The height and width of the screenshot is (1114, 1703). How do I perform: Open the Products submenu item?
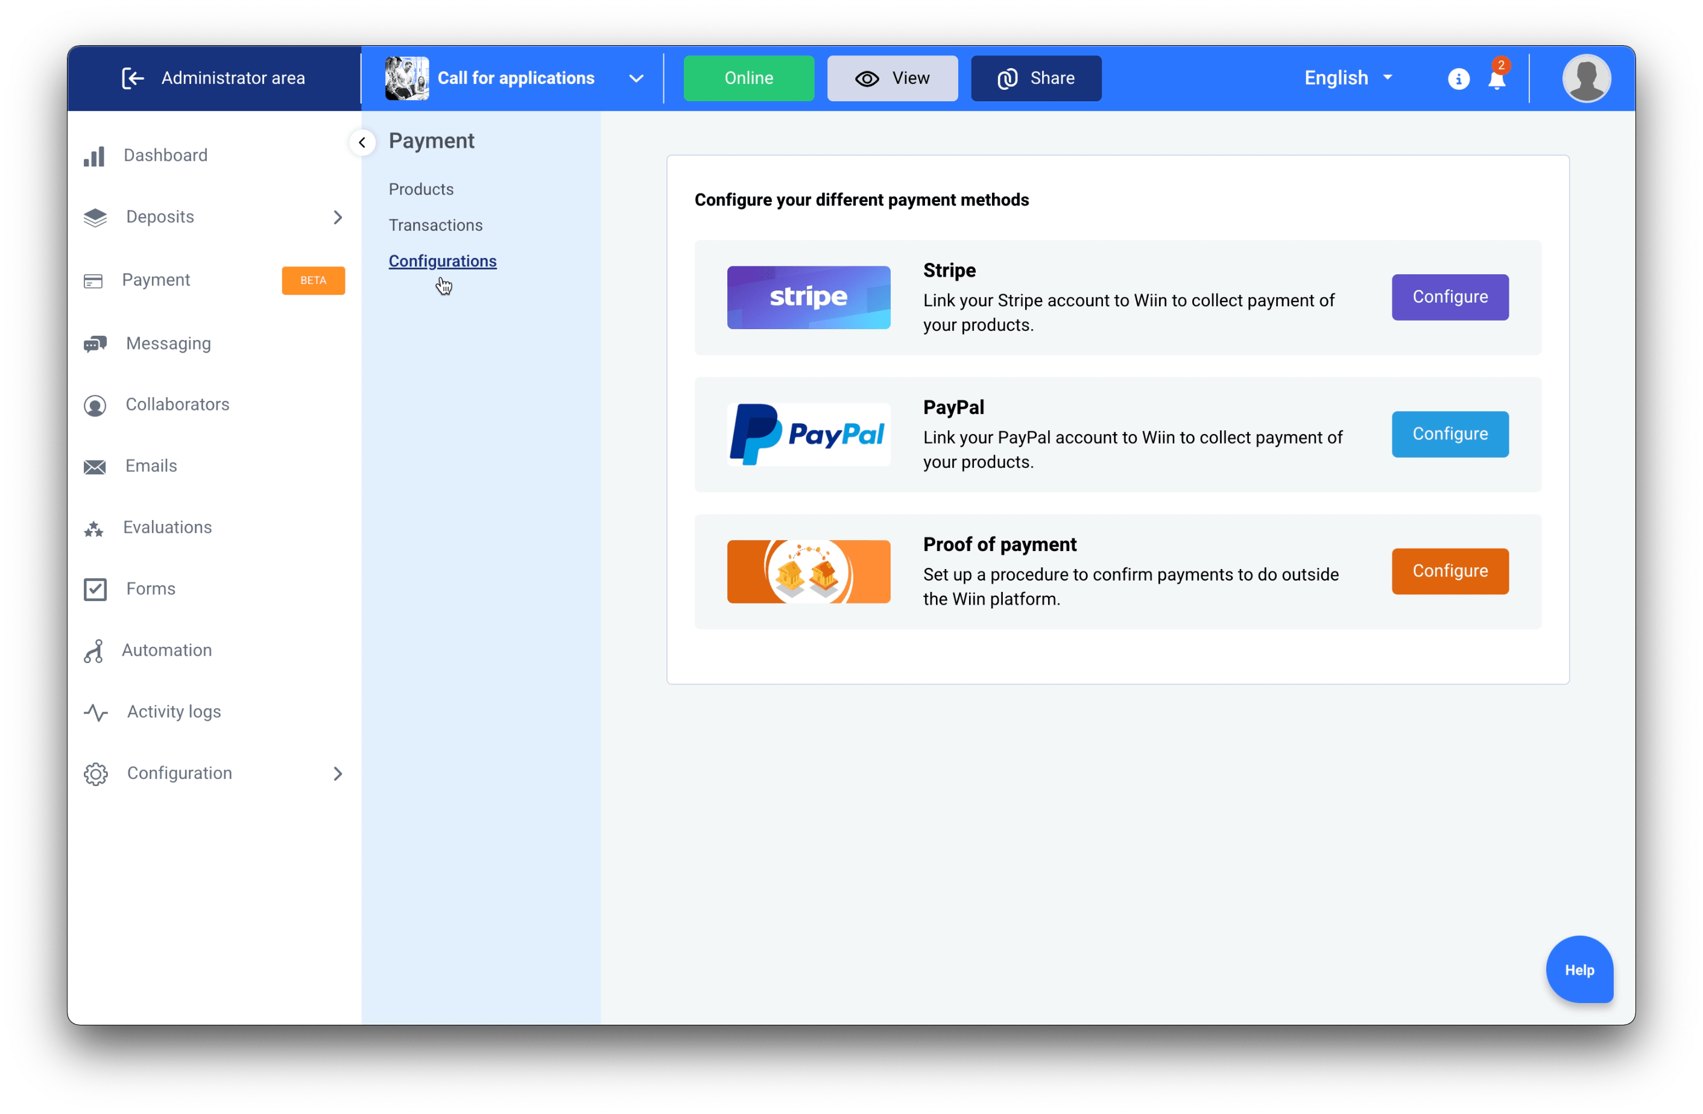(421, 189)
